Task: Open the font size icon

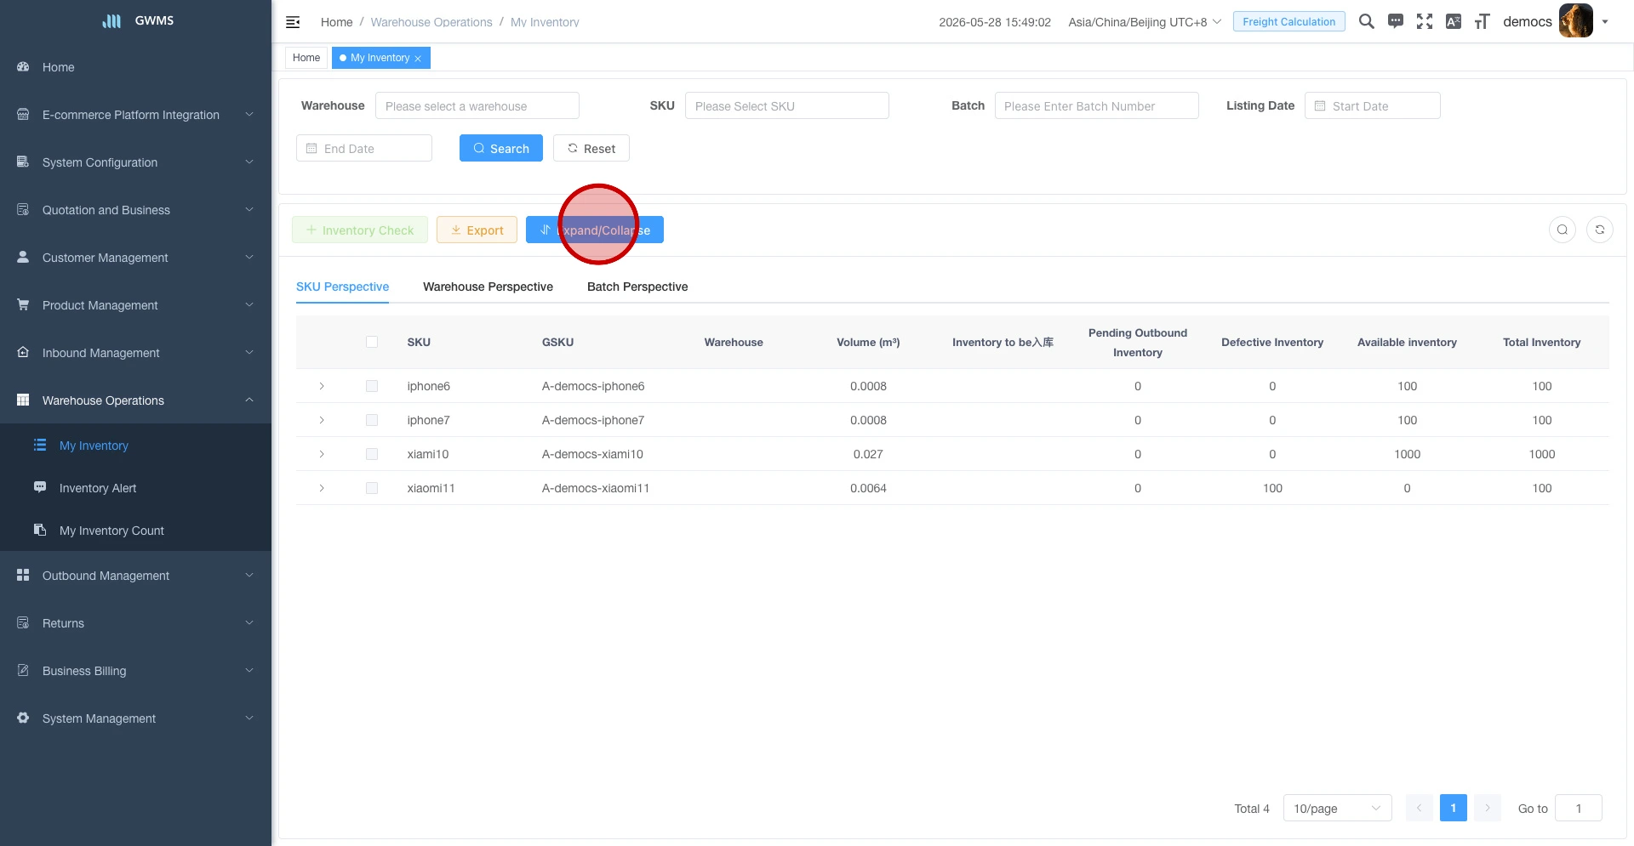Action: (1483, 21)
